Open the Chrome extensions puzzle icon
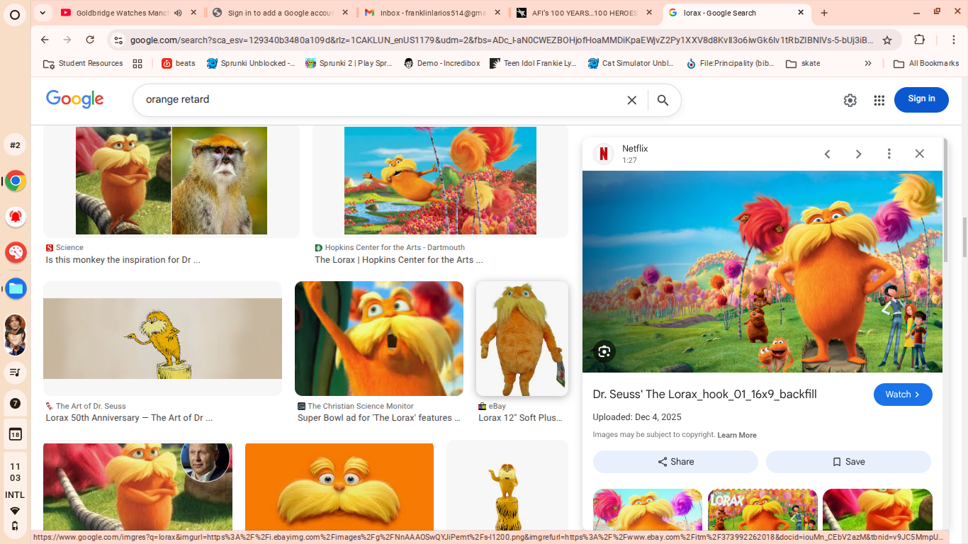968x544 pixels. click(919, 40)
